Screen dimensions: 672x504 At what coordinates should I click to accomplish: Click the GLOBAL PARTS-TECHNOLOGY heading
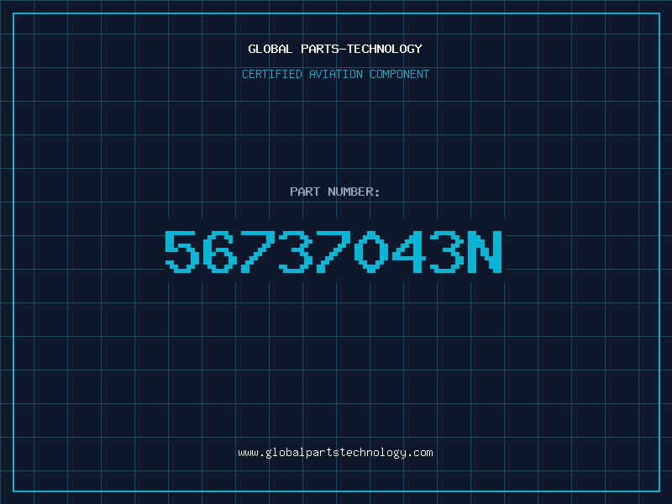[x=335, y=49]
